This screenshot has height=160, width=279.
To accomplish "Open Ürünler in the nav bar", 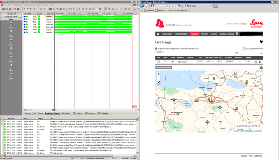I will tap(204, 34).
